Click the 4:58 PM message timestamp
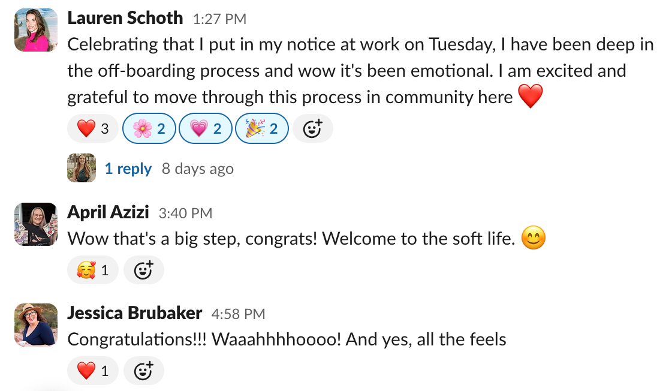 238,314
